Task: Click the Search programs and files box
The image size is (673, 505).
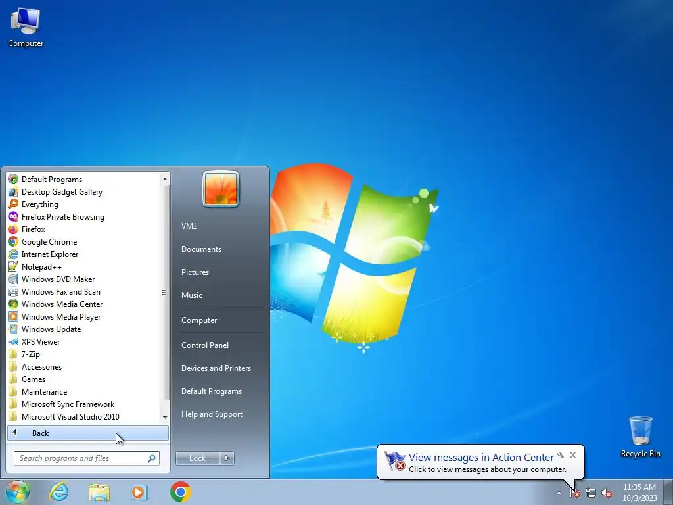Action: tap(87, 458)
